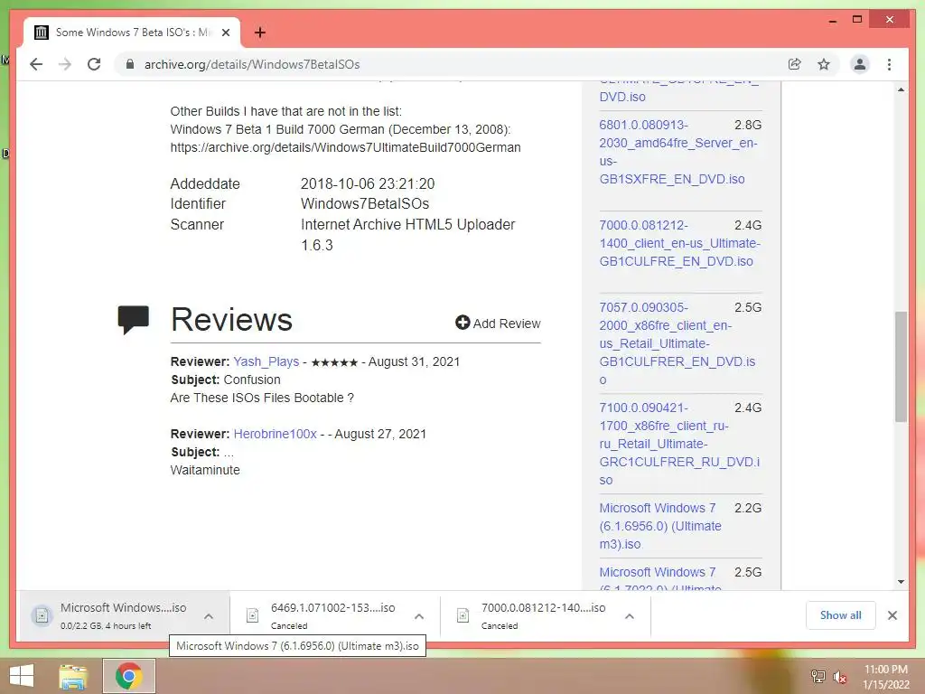The image size is (925, 694).
Task: Expand options for 6469.1.071002-153 download
Action: (x=419, y=616)
